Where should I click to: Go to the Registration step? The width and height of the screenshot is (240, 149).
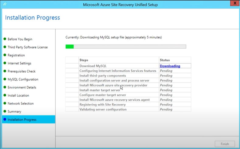click(x=16, y=55)
